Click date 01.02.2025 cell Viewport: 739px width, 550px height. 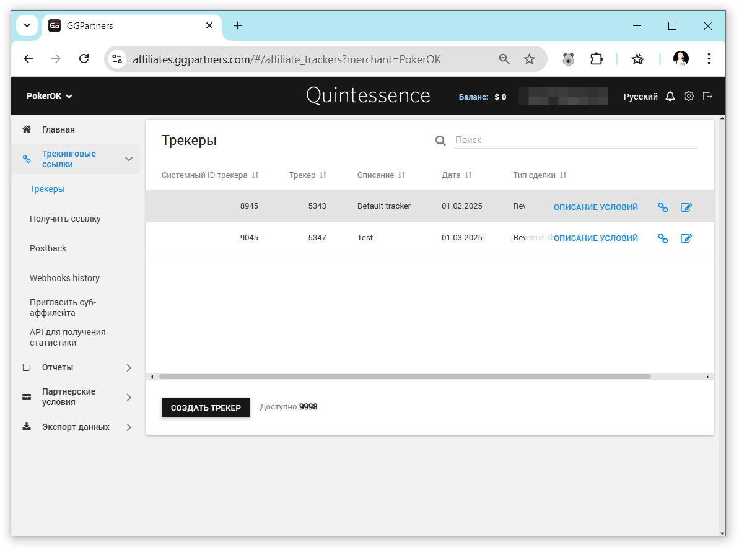pos(462,206)
